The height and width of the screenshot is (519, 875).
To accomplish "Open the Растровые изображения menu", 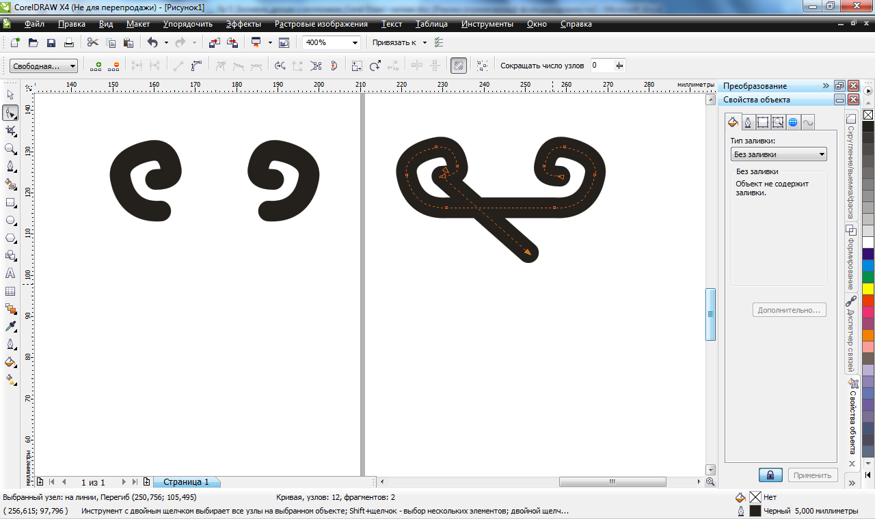I will (321, 24).
